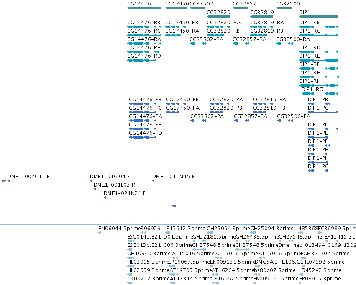Click transcript CG32500-RA label

(293, 39)
